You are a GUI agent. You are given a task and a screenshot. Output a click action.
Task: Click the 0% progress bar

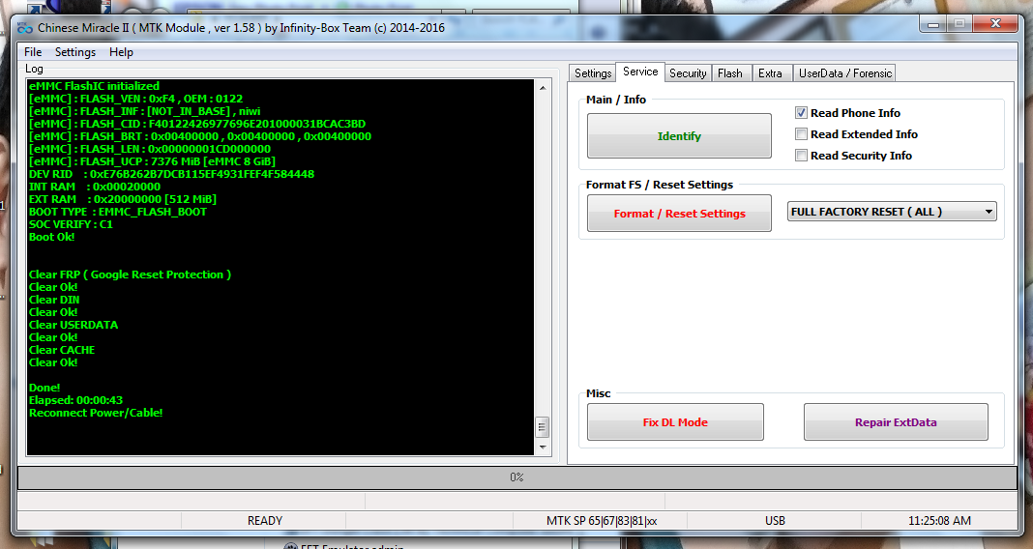[x=516, y=477]
